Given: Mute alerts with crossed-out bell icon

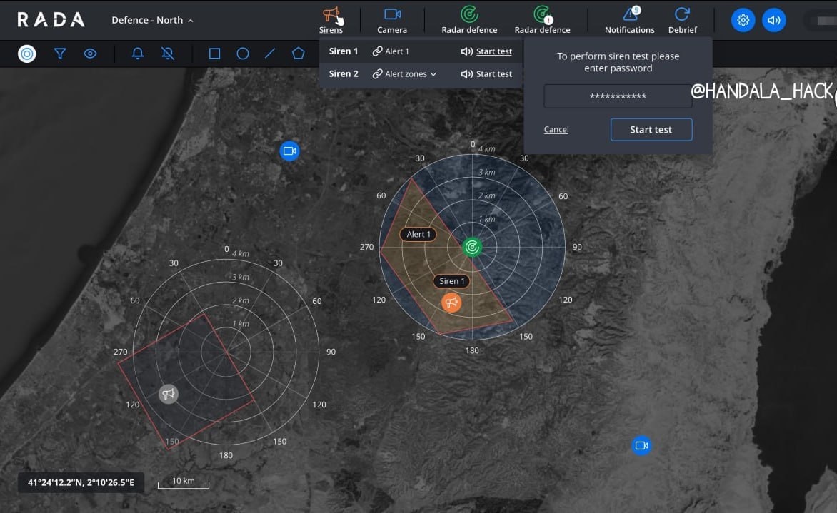Looking at the screenshot, I should pyautogui.click(x=168, y=54).
